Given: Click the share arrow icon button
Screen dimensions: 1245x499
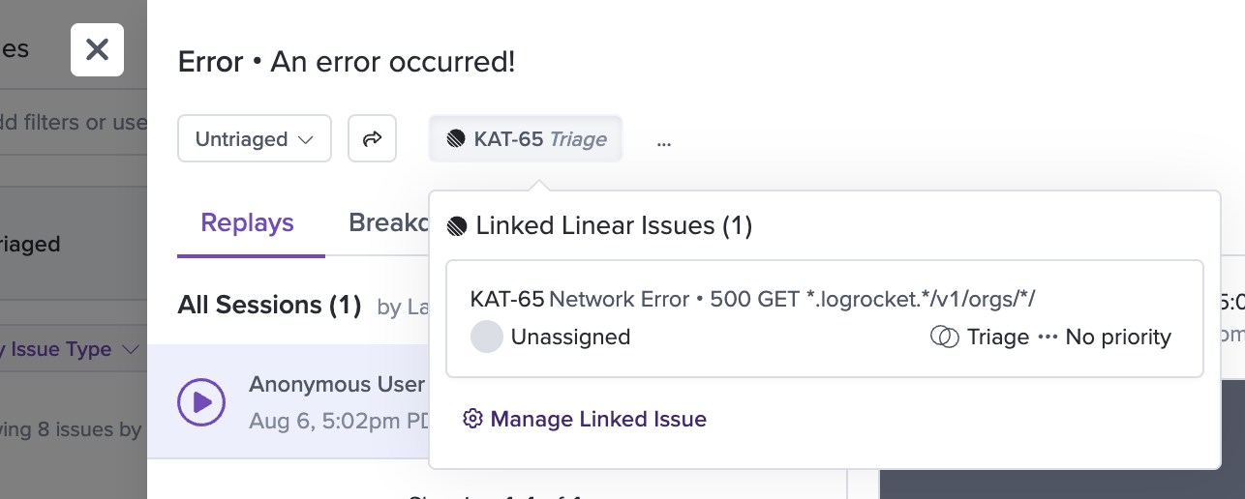Looking at the screenshot, I should [x=373, y=139].
